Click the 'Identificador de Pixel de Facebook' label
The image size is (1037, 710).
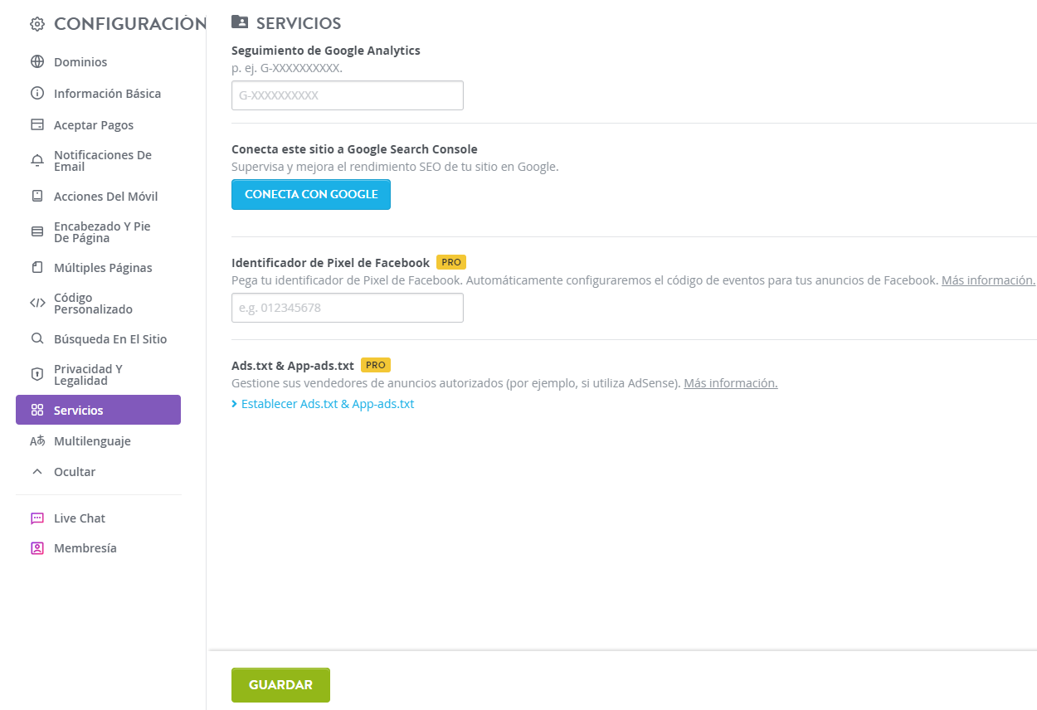point(330,263)
